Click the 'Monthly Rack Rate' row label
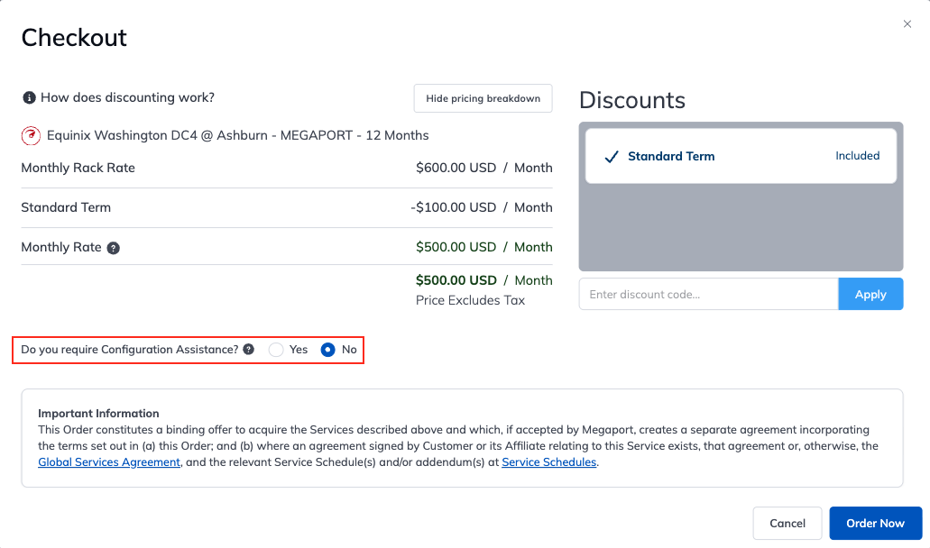This screenshot has width=930, height=548. tap(78, 168)
